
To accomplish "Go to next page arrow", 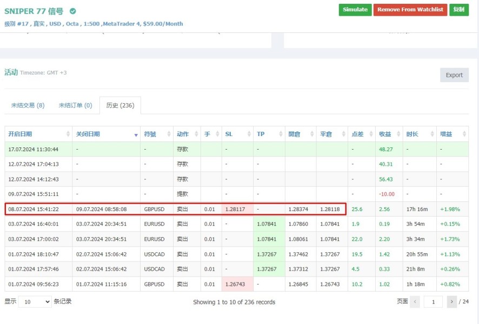I will pos(451,302).
